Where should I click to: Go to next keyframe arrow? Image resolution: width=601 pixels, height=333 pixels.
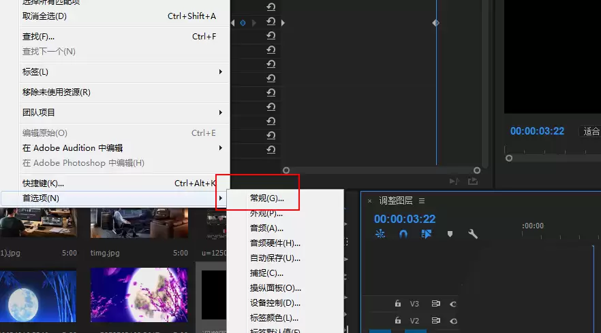click(x=253, y=23)
